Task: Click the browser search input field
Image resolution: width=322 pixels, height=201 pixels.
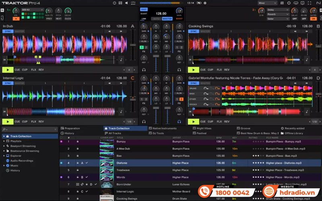Action: [x=31, y=129]
